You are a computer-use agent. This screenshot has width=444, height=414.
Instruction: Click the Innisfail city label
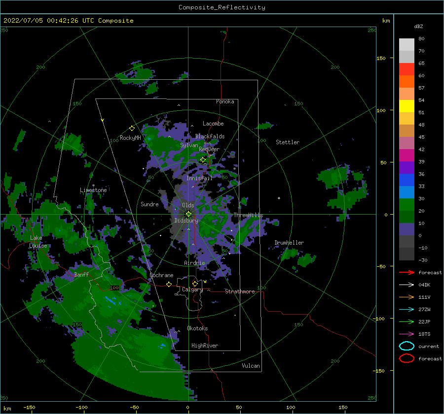(199, 178)
